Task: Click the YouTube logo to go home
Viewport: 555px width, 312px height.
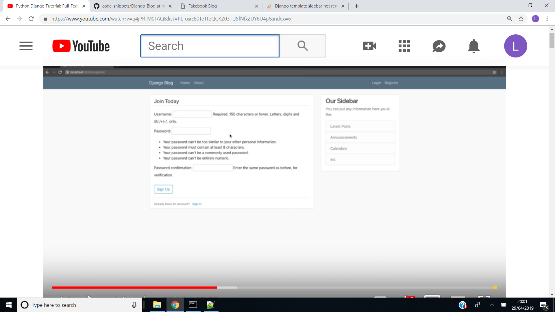Action: click(x=81, y=46)
